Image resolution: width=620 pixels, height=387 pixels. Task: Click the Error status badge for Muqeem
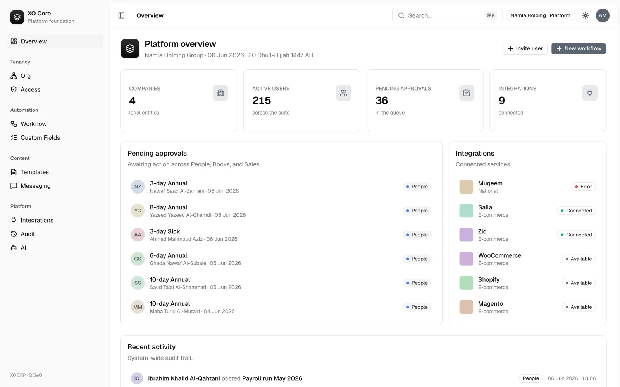click(x=583, y=187)
